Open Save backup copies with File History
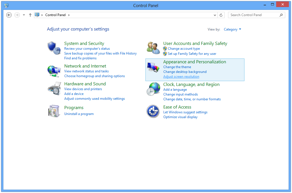 pos(100,53)
